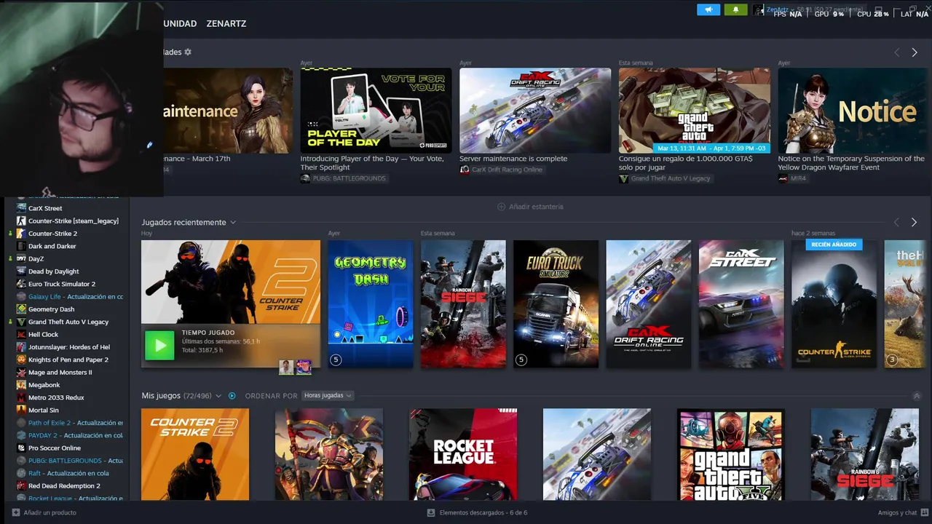Open the news shelf settings gear
Image resolution: width=932 pixels, height=524 pixels.
188,52
